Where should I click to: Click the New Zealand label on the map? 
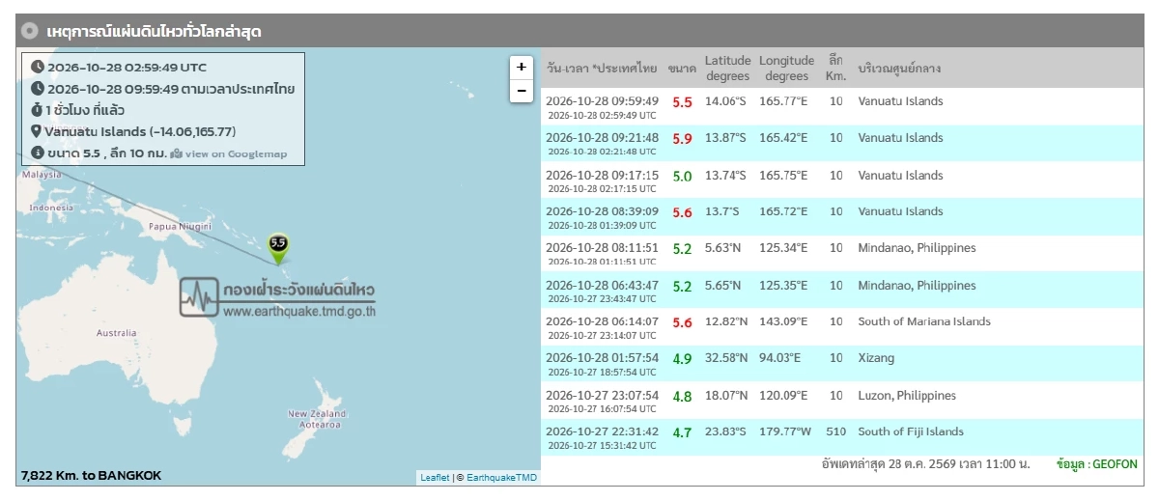click(317, 419)
